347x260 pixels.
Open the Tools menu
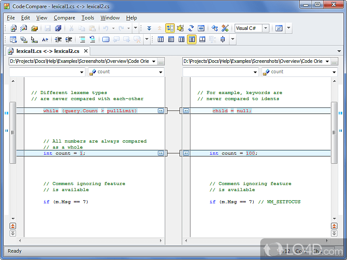[x=88, y=18]
